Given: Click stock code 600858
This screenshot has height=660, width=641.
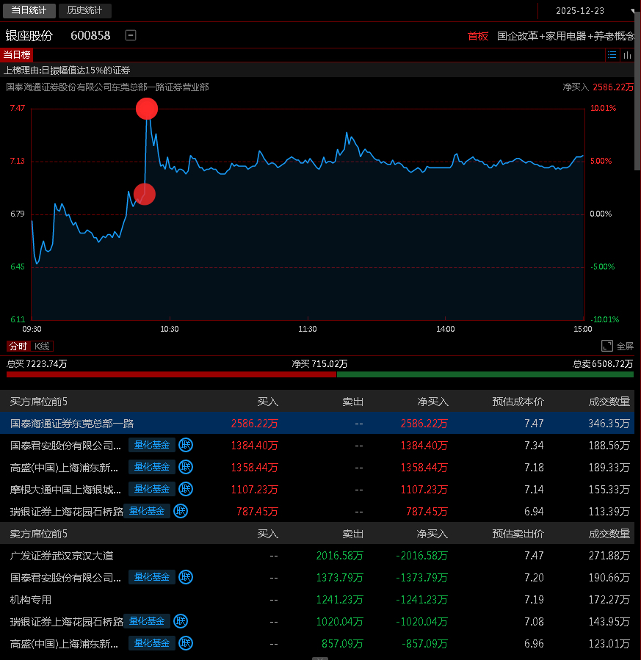Looking at the screenshot, I should tap(90, 36).
